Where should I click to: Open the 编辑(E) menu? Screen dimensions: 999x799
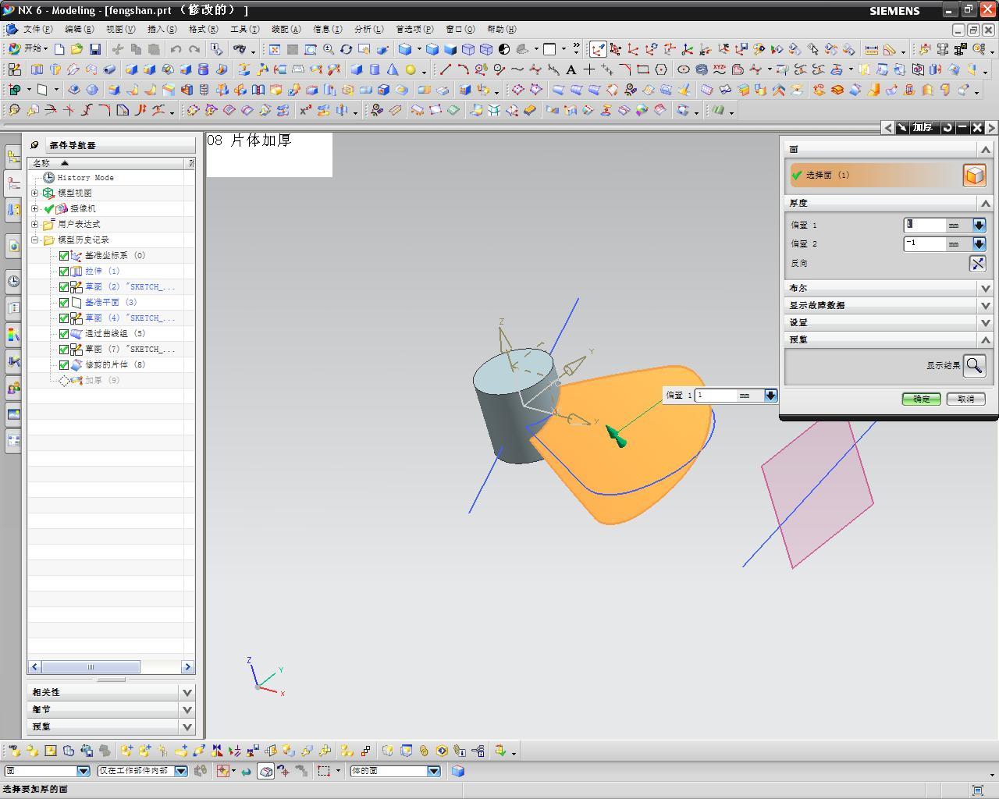(79, 29)
